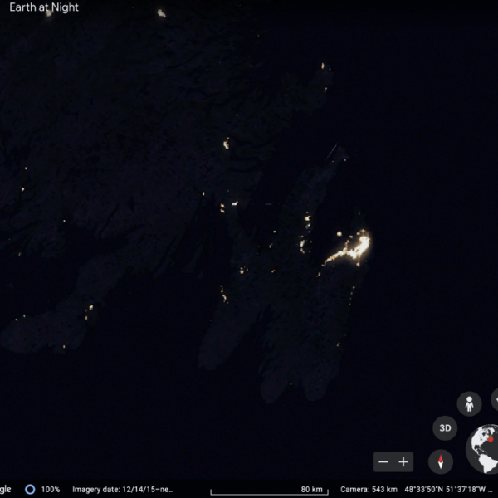Open the imagery date 12/14/15 details

click(123, 489)
